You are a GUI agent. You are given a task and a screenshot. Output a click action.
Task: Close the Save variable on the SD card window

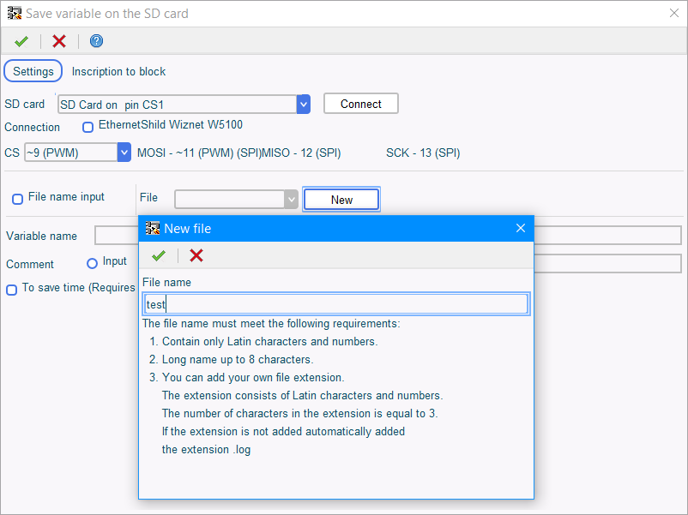click(x=674, y=13)
